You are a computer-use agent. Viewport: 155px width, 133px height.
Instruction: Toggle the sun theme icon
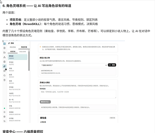click(x=5, y=112)
